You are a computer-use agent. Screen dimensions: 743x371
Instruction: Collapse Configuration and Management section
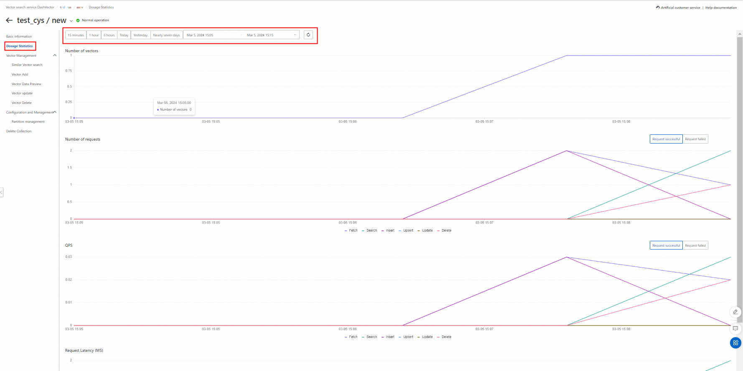tap(55, 112)
